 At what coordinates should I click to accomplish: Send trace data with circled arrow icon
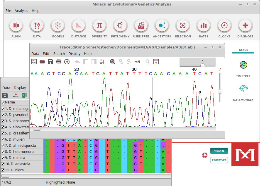(67, 62)
